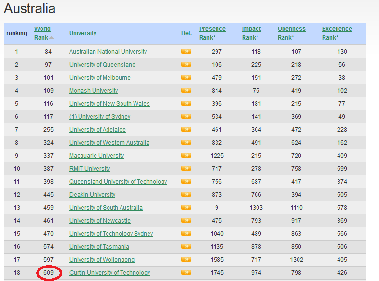Viewport: 379px width, 281px height.
Task: Select world rank value 255
Action: [48, 130]
